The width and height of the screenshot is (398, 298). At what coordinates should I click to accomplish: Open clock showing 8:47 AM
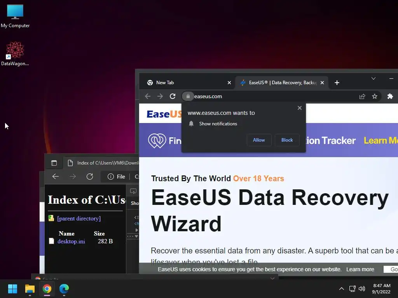382,289
